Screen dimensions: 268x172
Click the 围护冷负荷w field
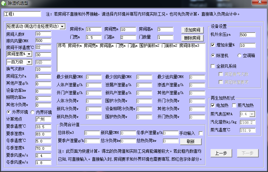click(144, 101)
